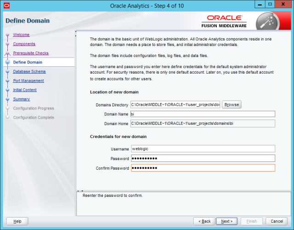The width and height of the screenshot is (294, 230).
Task: Click the Domain Home path field
Action: coord(203,124)
